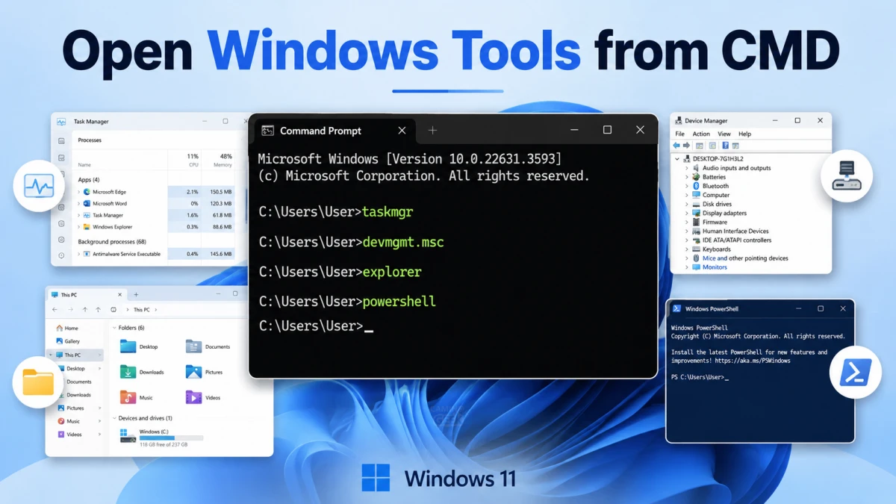Open the Pictures folder icon in Folders group
896x504 pixels.
194,372
